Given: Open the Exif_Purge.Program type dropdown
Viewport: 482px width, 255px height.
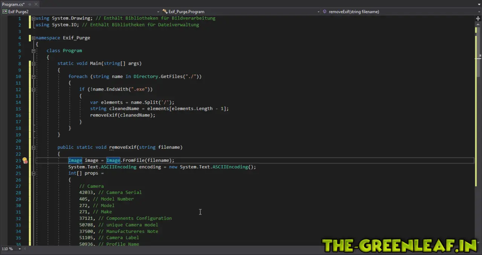Looking at the screenshot, I should [x=318, y=12].
